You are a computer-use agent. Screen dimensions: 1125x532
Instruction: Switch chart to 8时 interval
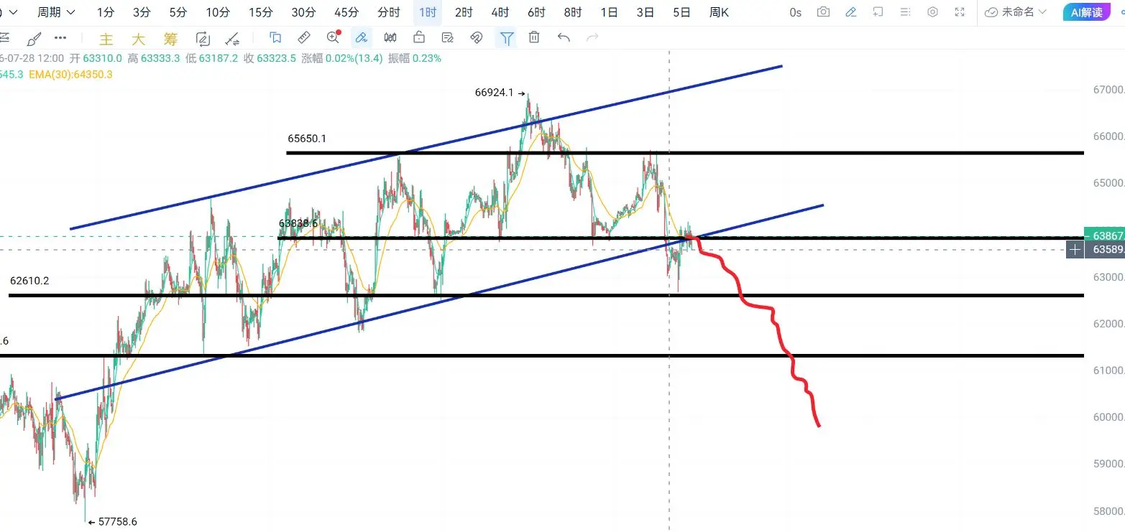click(x=573, y=12)
